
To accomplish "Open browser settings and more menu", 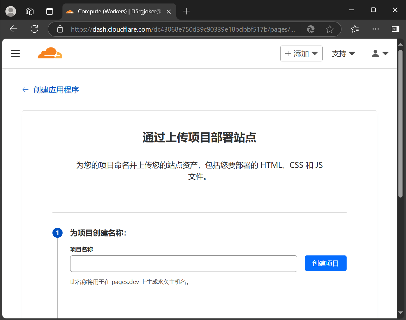I will (375, 29).
